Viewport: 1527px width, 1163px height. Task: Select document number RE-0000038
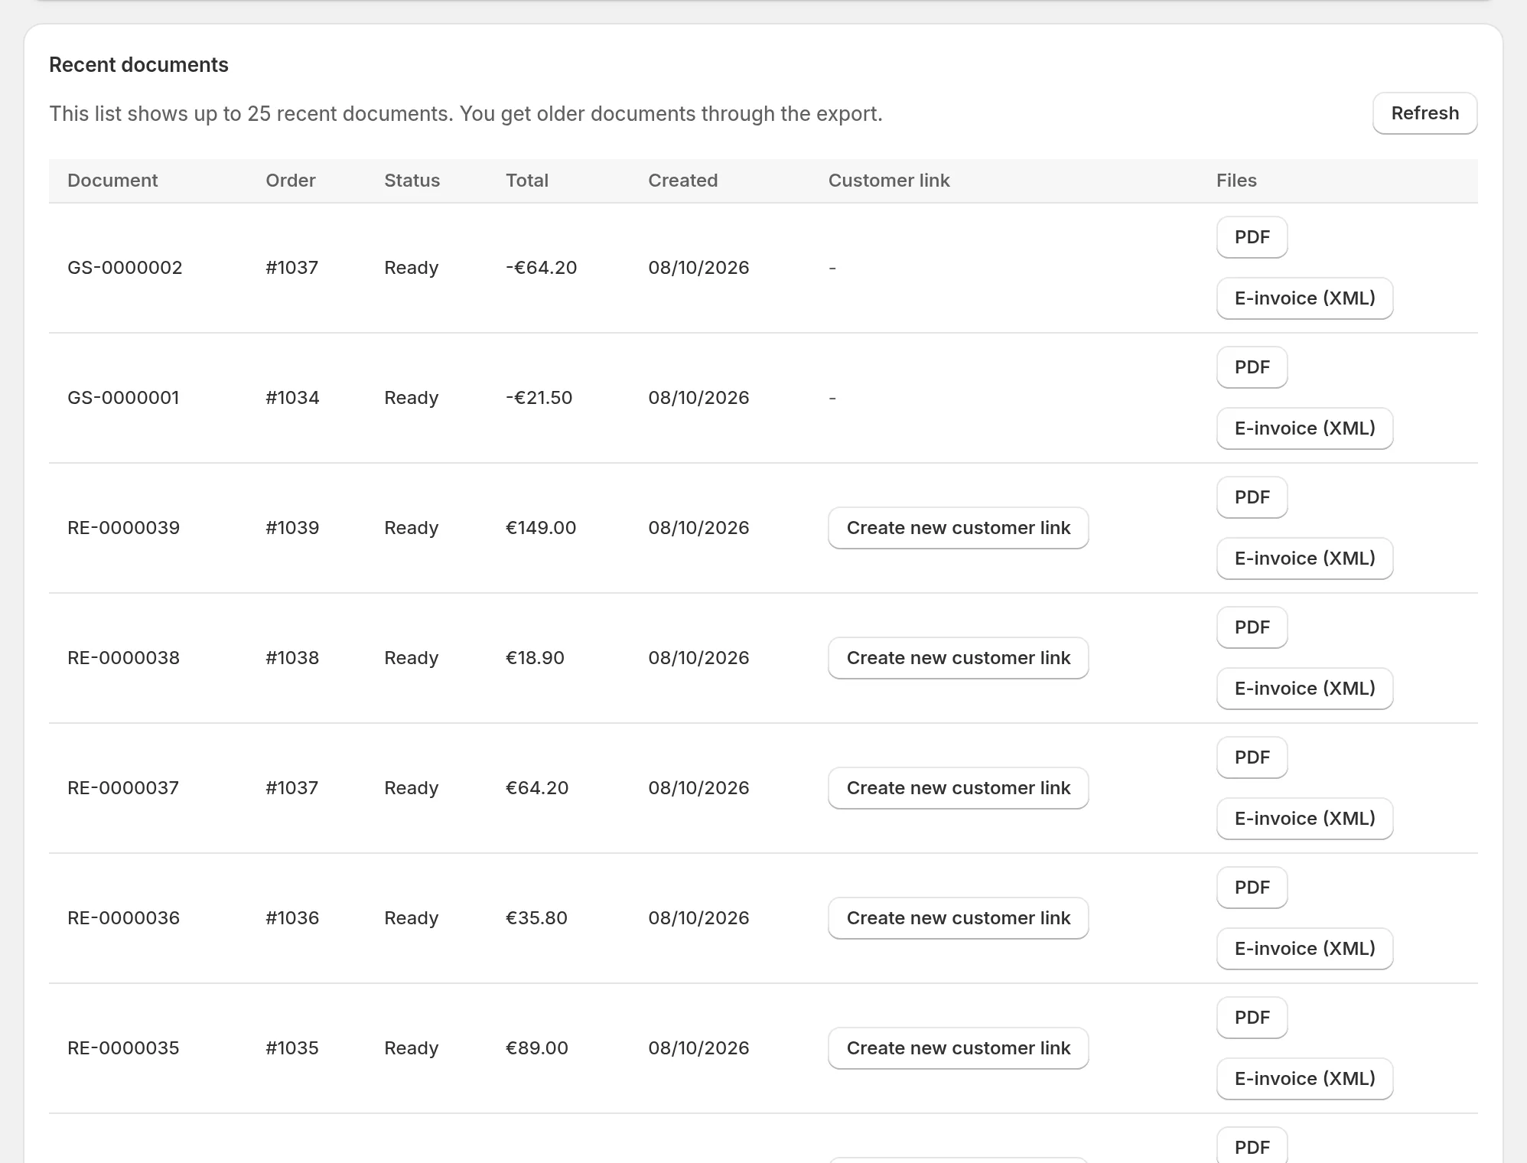pyautogui.click(x=123, y=658)
